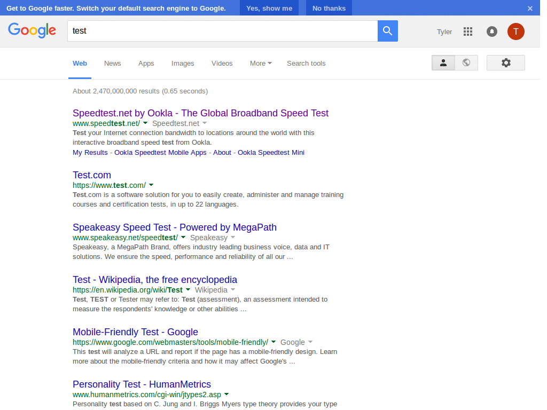
Task: Switch to the Videos tab
Action: click(222, 64)
